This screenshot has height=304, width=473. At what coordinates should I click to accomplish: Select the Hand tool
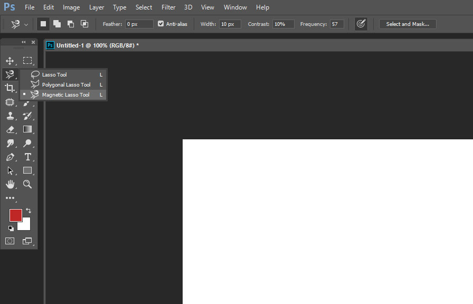(10, 184)
